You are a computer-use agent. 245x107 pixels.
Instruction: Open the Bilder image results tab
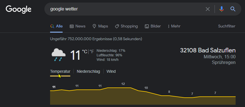tap(153, 26)
